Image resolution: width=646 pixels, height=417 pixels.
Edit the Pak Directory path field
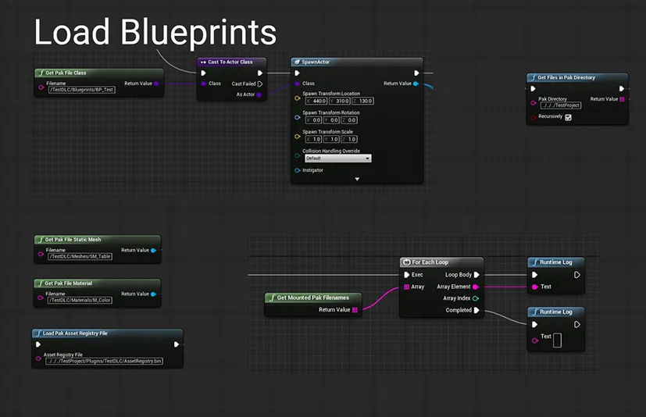coord(561,105)
